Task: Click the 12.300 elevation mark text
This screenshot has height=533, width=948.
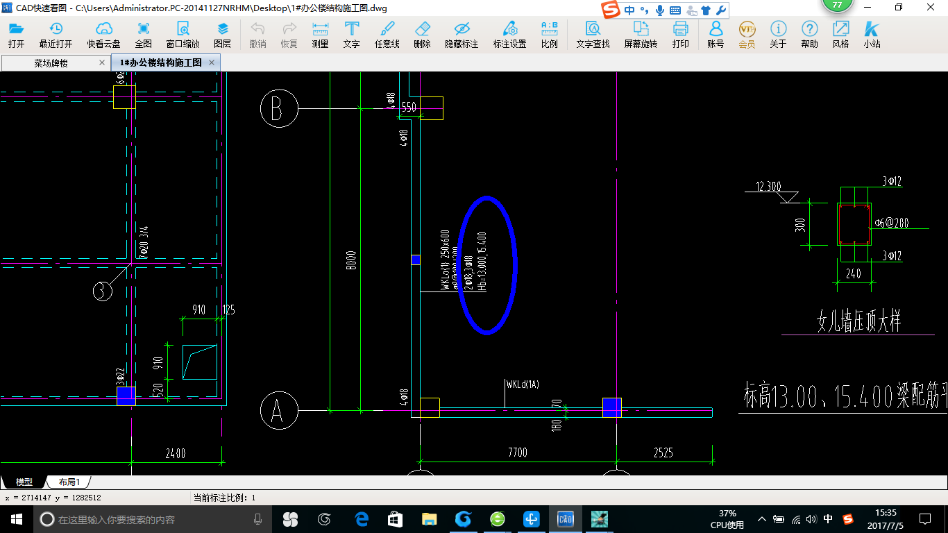Action: 769,186
